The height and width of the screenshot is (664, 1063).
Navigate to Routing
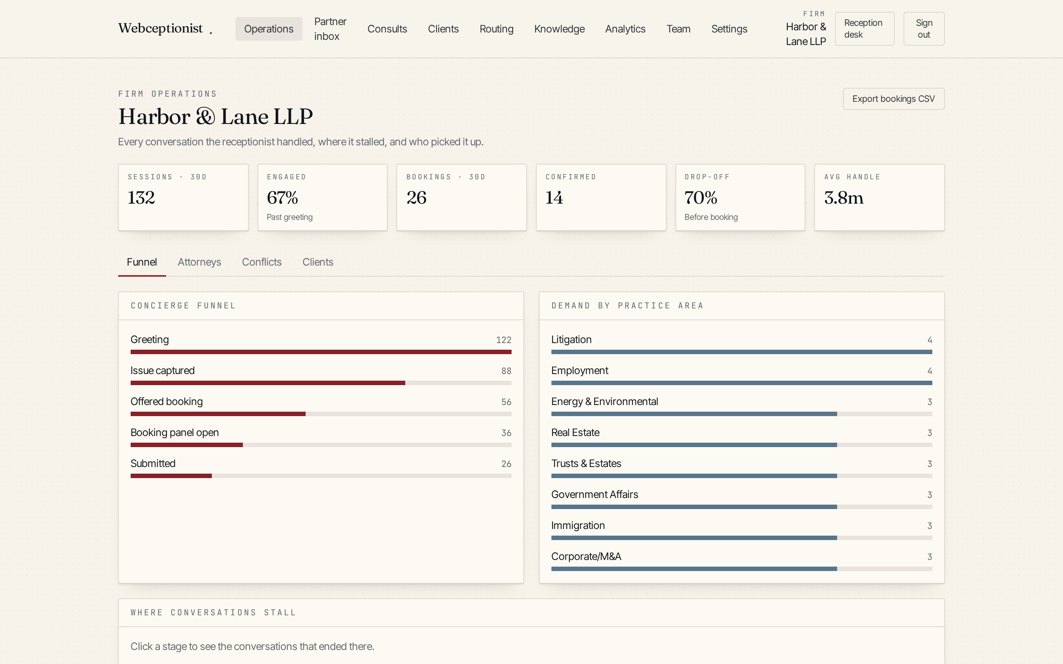(496, 29)
